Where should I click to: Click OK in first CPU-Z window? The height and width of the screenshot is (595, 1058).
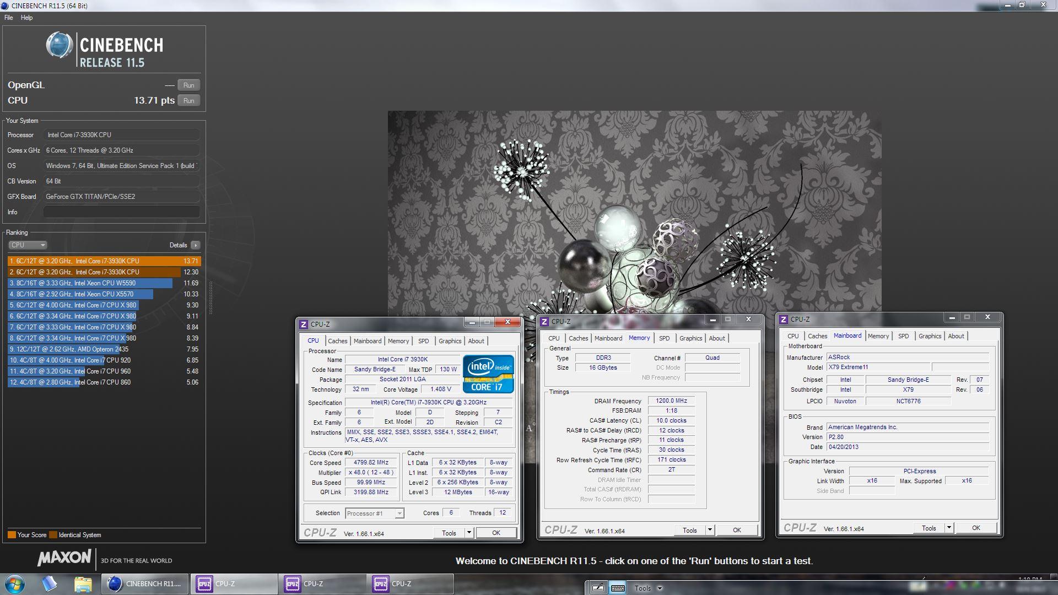pyautogui.click(x=496, y=533)
